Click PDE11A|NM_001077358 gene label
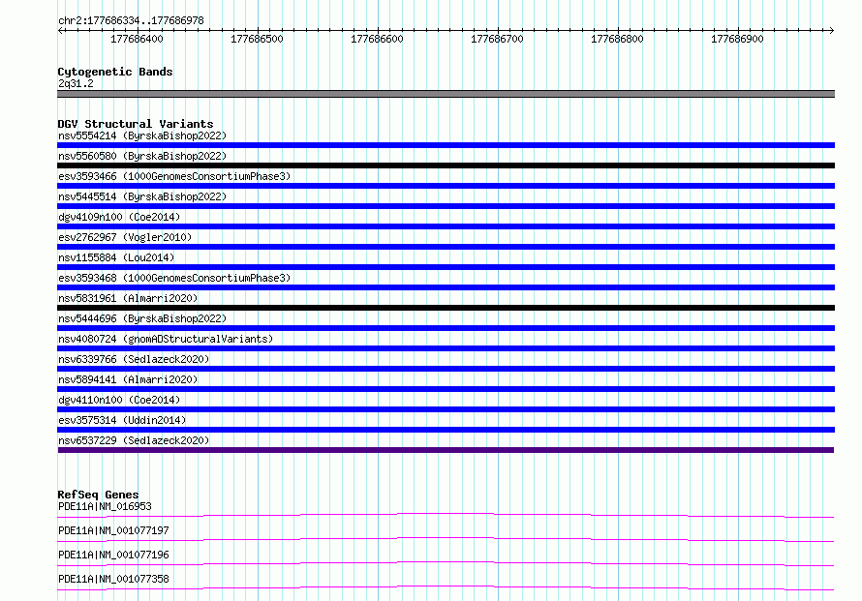The image size is (862, 601). click(x=113, y=579)
